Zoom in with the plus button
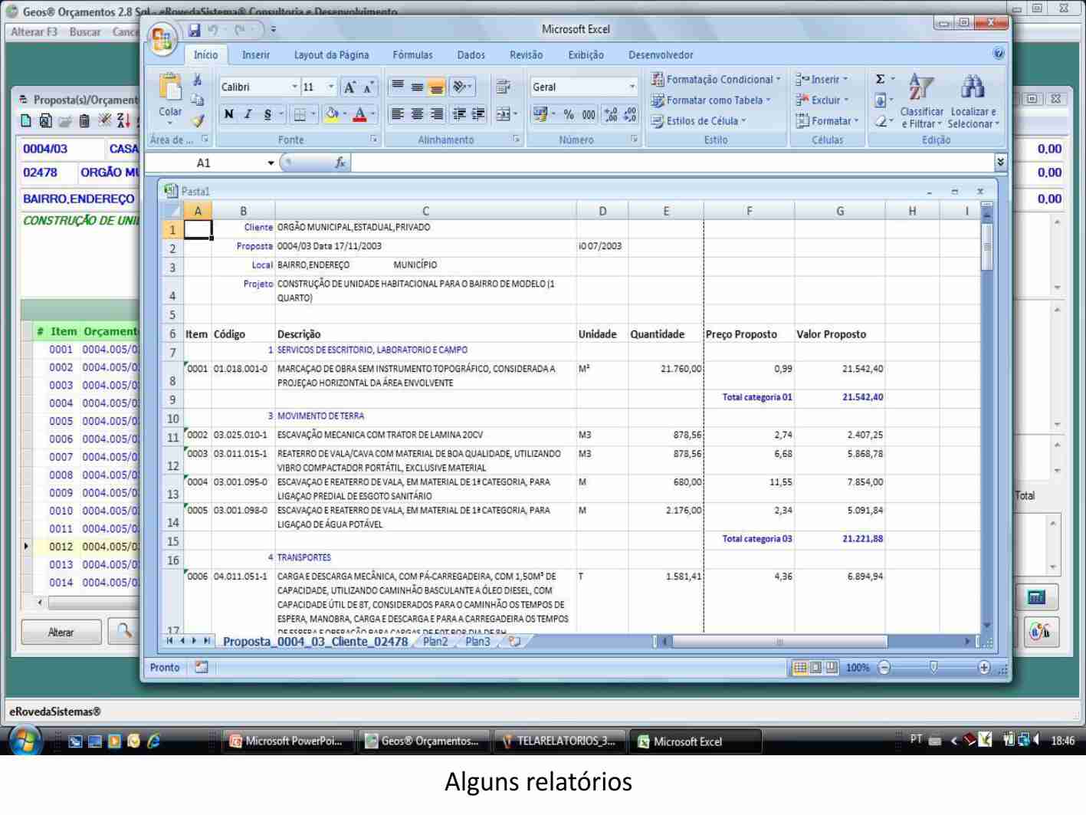The width and height of the screenshot is (1086, 815). coord(984,668)
